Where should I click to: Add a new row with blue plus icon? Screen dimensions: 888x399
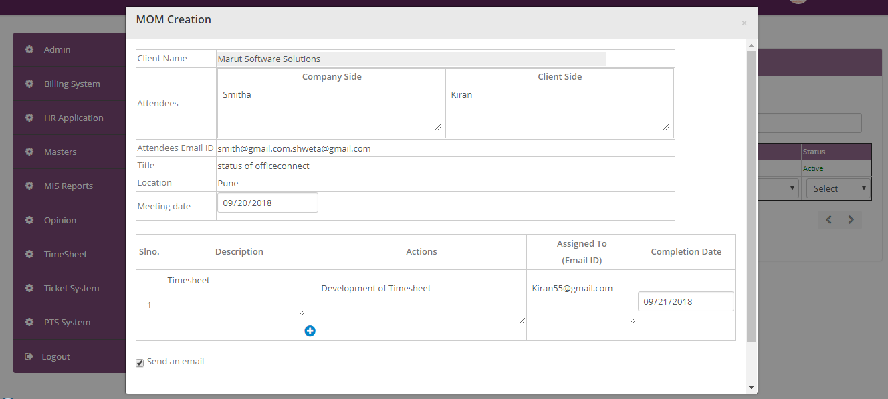pos(310,331)
